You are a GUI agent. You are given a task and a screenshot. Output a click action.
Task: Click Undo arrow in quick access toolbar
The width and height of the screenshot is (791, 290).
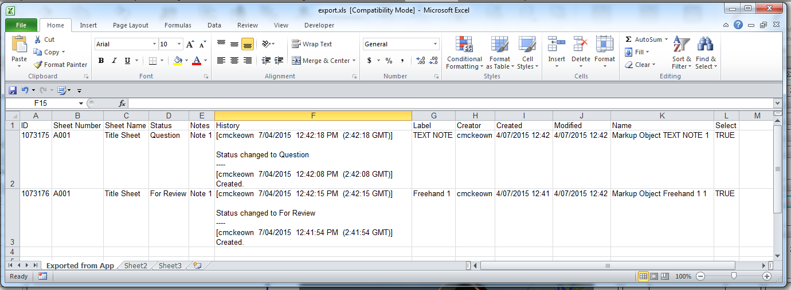(25, 90)
